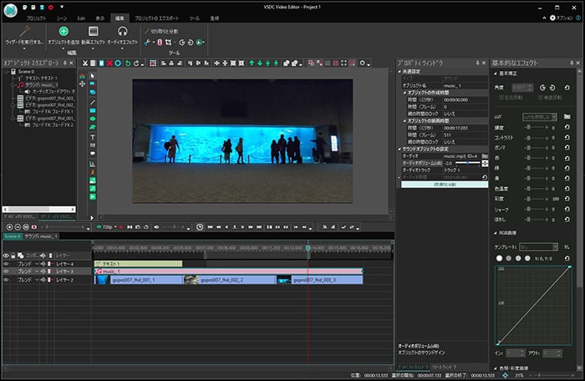Run the Wizard (ウィザードを実行) wand icon
The height and width of the screenshot is (381, 585).
pos(23,32)
